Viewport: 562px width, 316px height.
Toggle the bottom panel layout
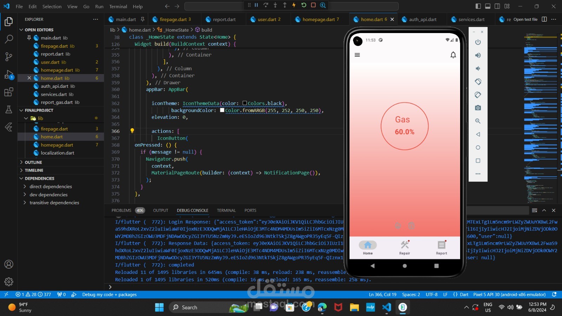[x=488, y=6]
